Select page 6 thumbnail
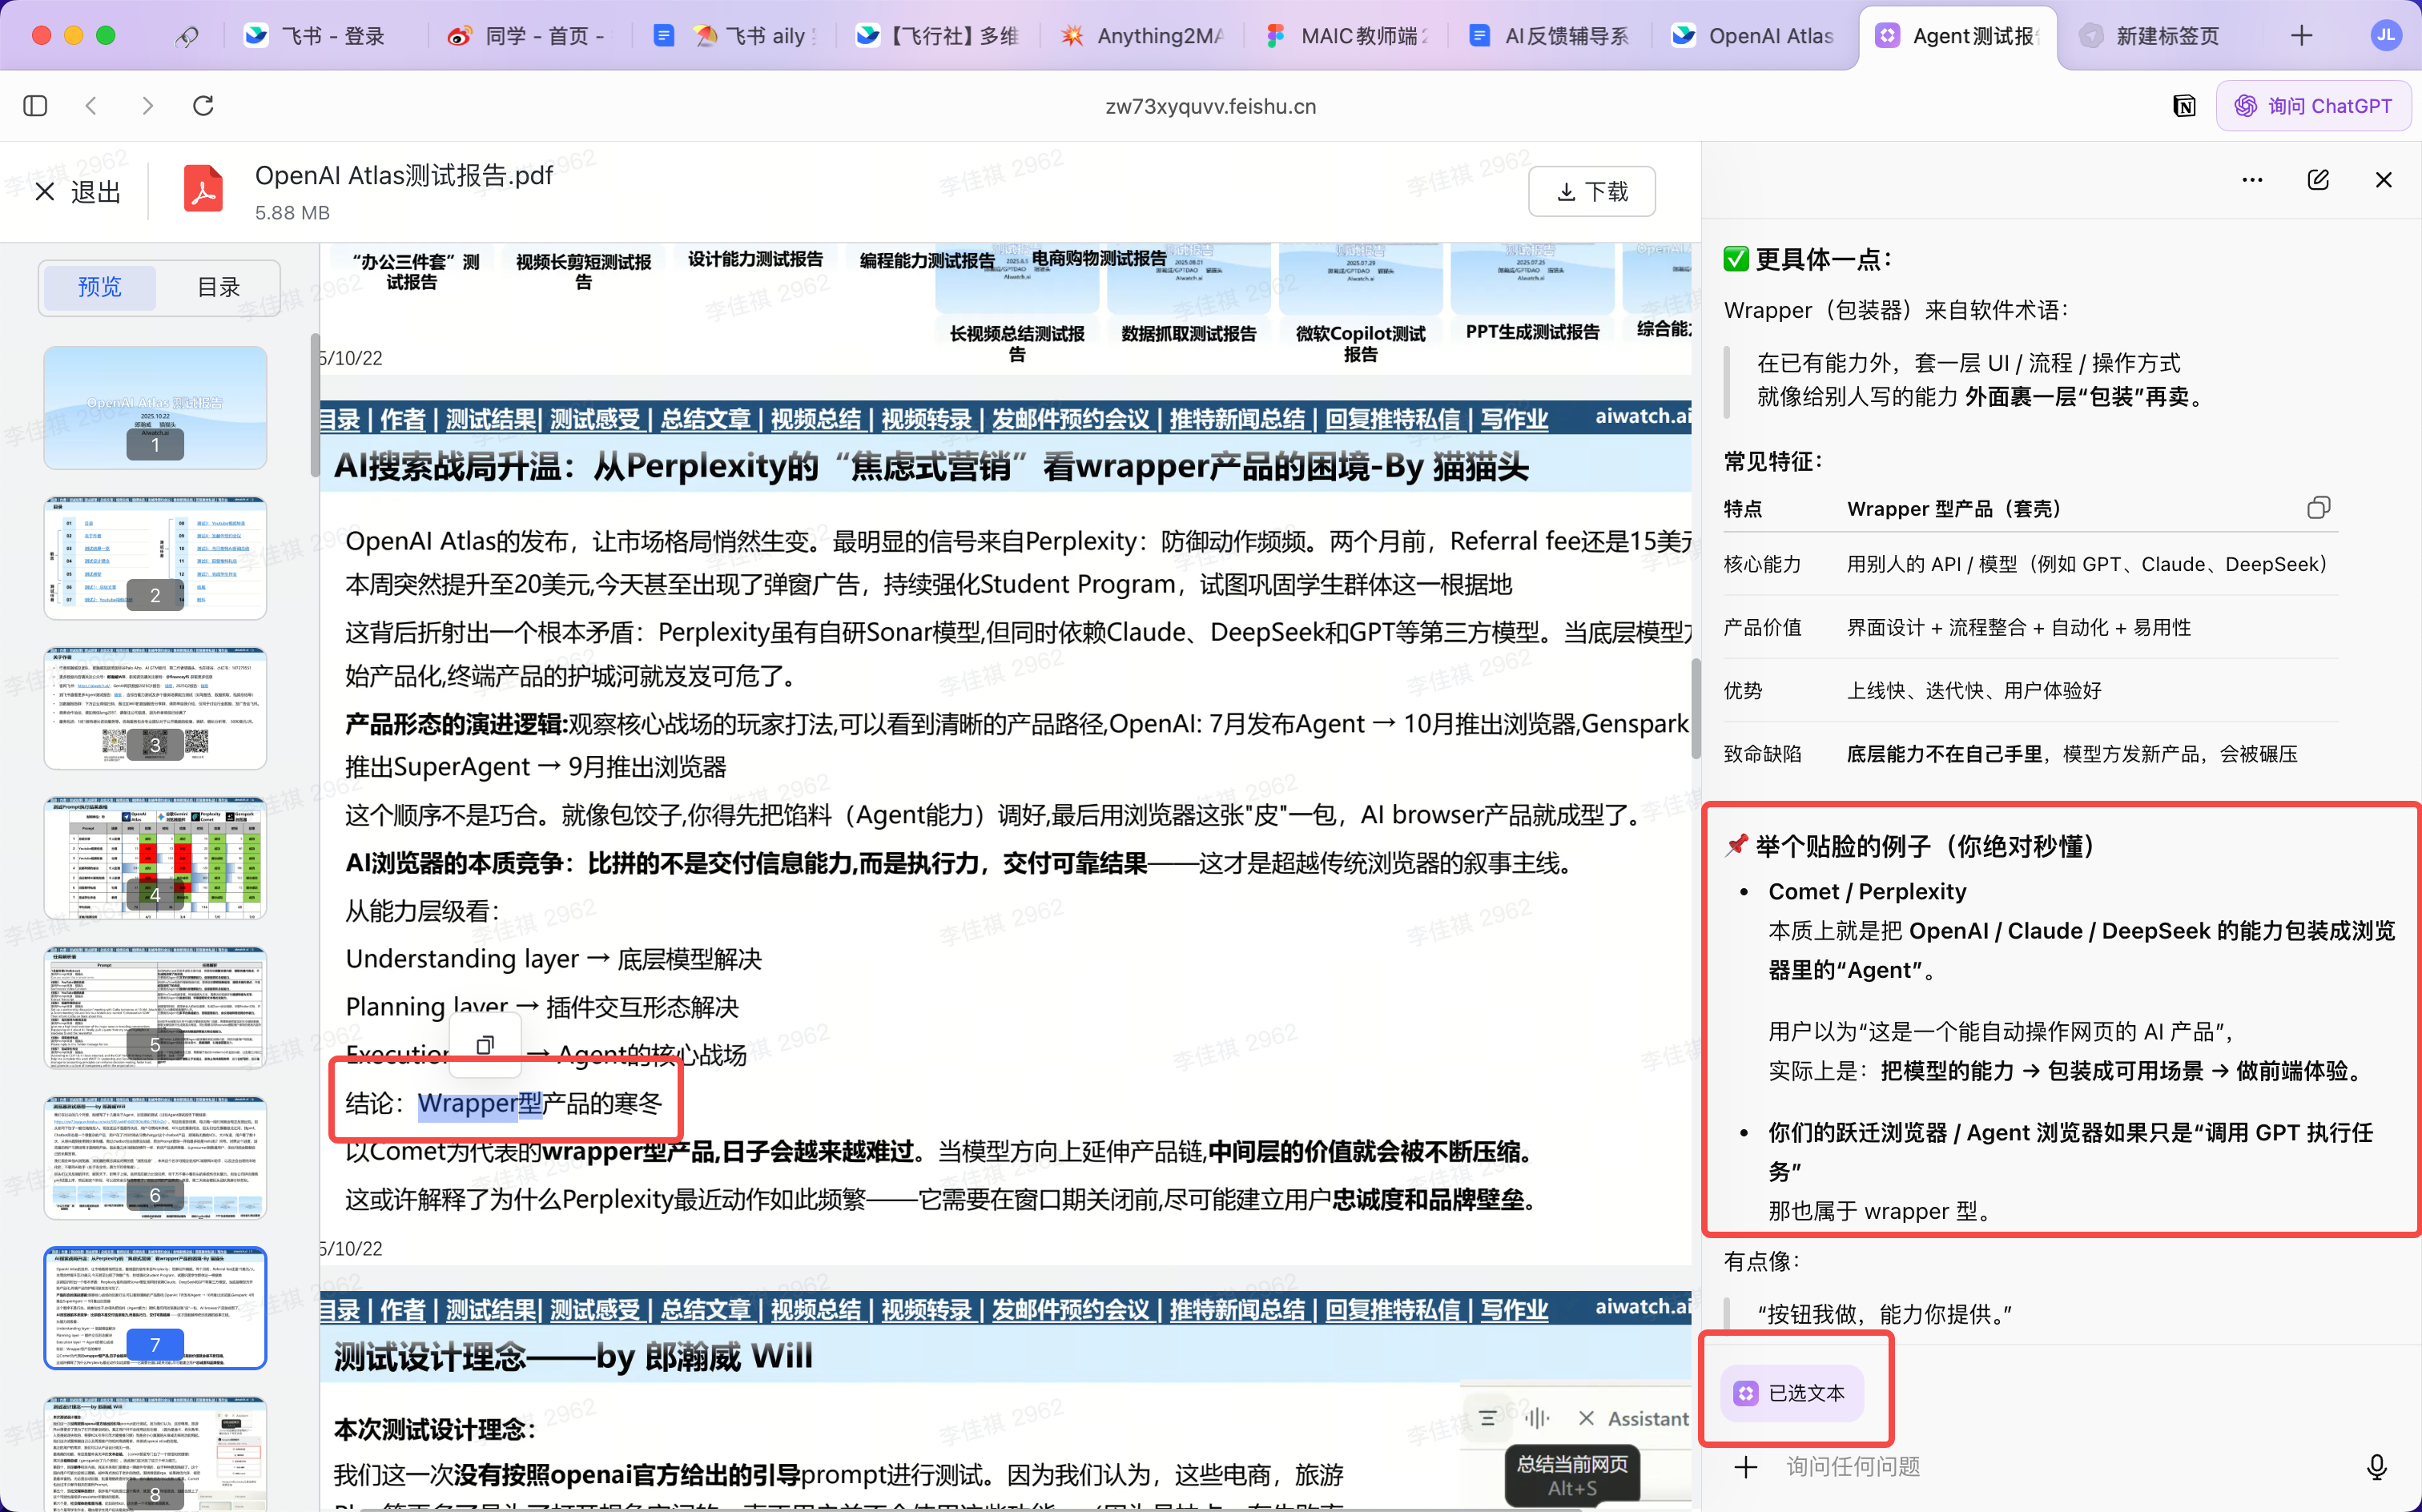2422x1512 pixels. click(155, 1158)
